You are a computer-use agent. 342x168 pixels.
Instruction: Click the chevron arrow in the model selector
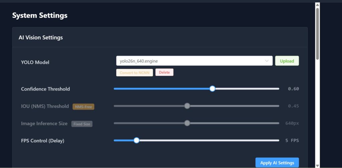267,61
